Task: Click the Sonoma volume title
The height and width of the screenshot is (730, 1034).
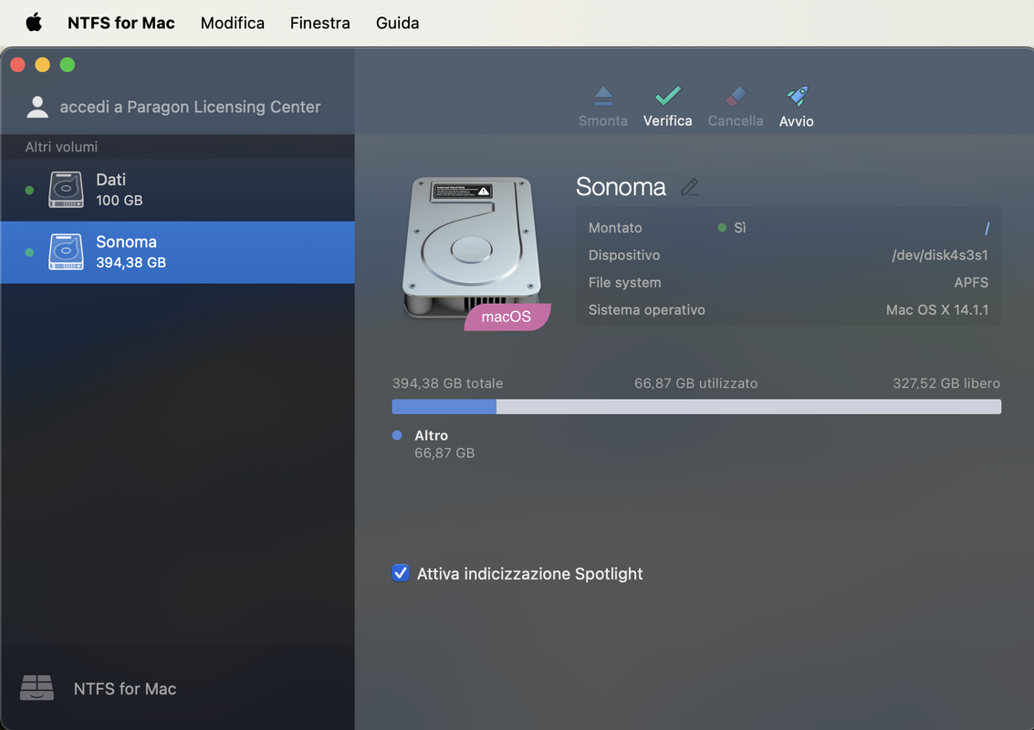Action: pos(621,187)
